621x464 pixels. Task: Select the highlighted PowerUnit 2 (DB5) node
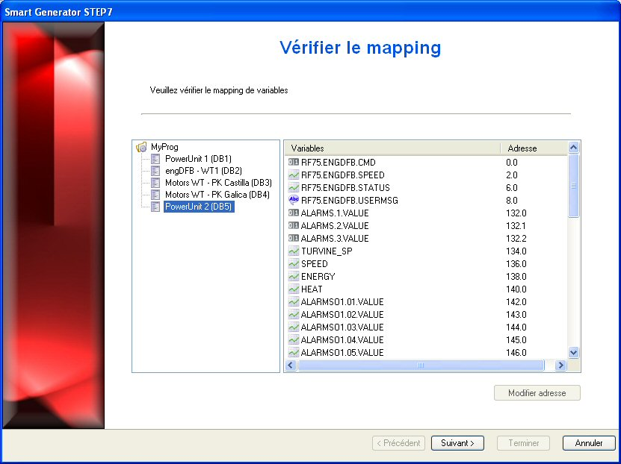[199, 207]
